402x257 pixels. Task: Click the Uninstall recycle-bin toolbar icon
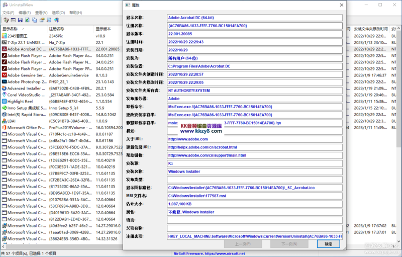[6, 20]
